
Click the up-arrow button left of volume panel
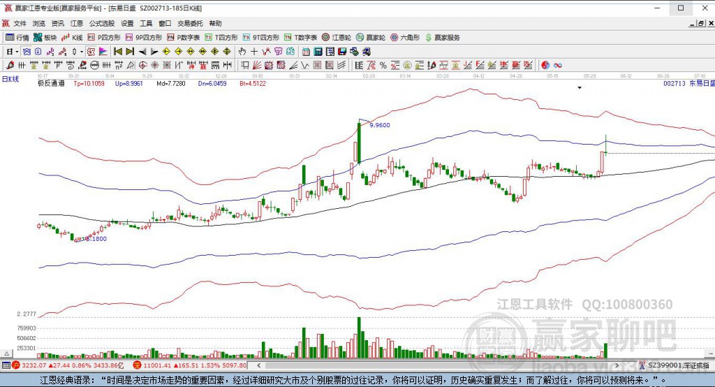pyautogui.click(x=6, y=353)
